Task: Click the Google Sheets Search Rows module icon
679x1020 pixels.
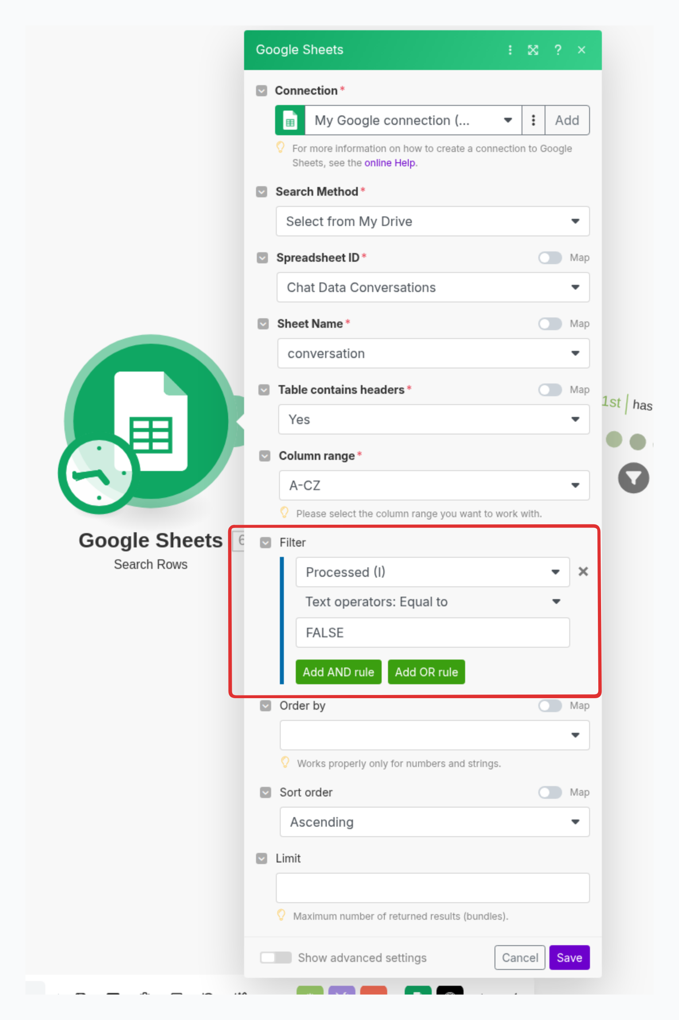Action: point(151,421)
